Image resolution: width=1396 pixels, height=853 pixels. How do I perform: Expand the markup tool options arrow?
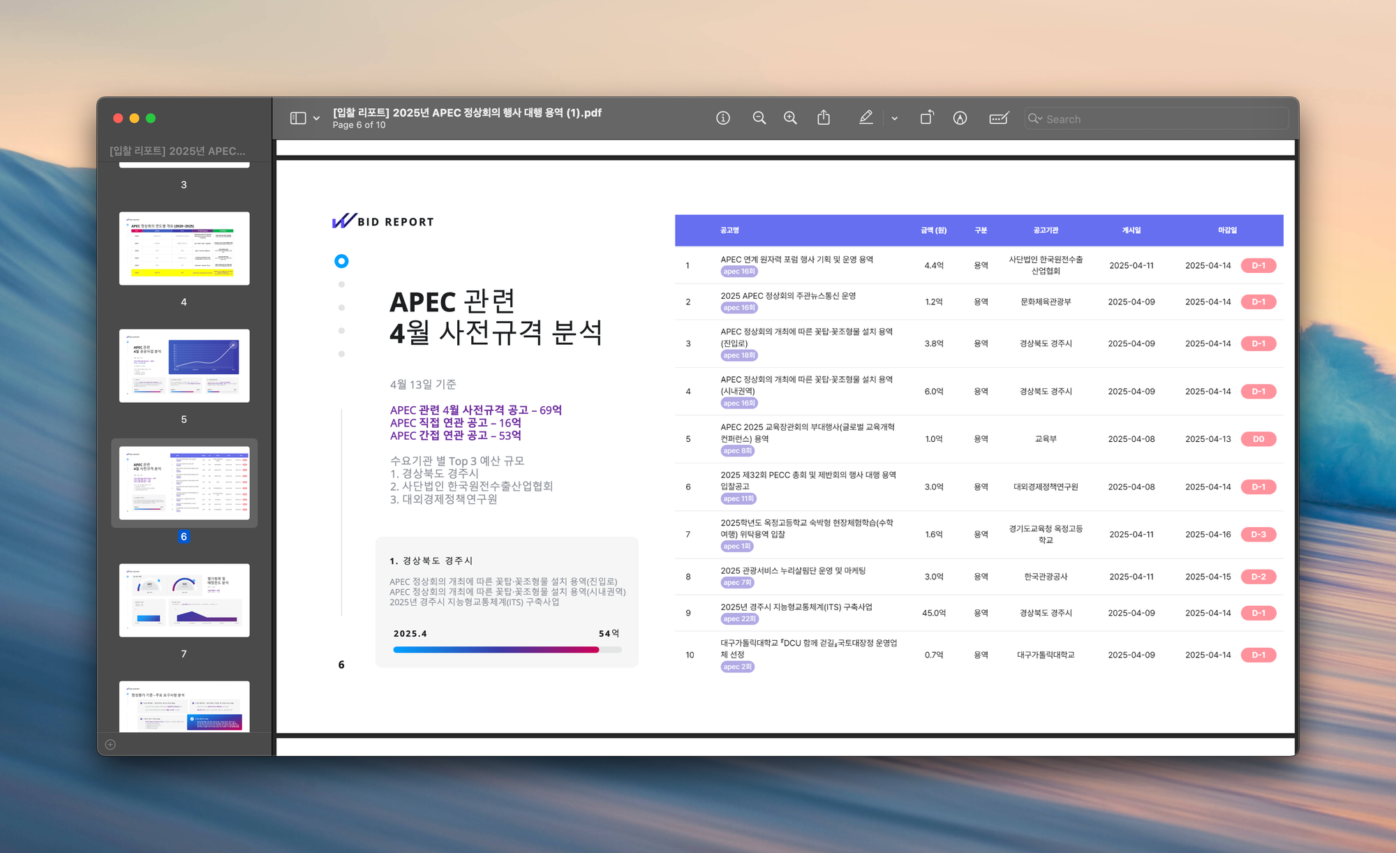[x=894, y=119]
